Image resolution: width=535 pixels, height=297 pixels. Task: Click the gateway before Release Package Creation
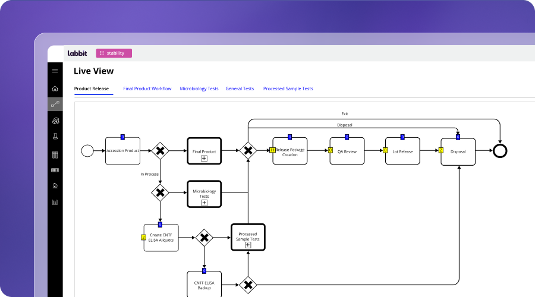248,151
